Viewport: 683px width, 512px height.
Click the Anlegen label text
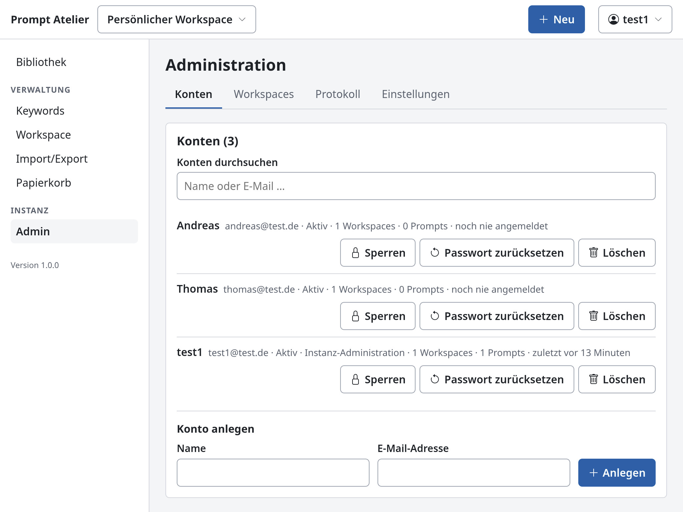(x=624, y=473)
